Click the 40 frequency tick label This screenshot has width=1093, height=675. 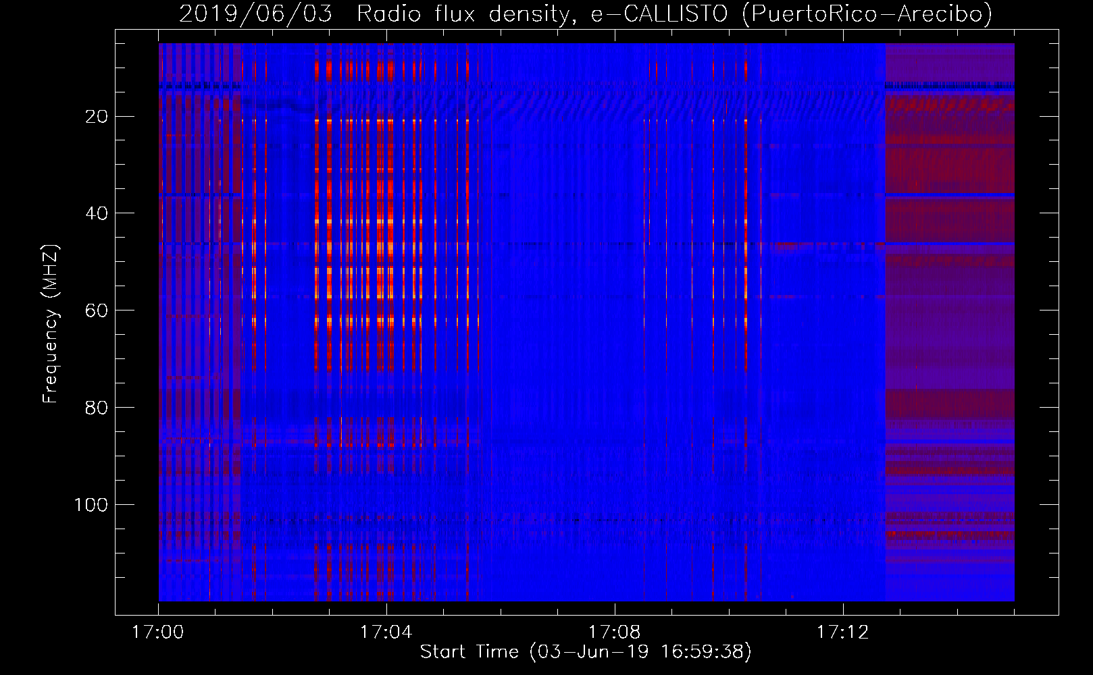pyautogui.click(x=97, y=213)
